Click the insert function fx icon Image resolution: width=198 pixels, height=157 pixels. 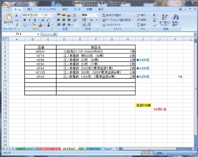(x=55, y=34)
